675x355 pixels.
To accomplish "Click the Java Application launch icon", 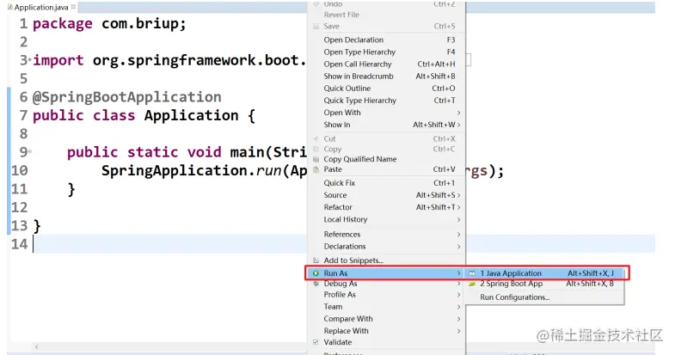I will click(x=472, y=273).
